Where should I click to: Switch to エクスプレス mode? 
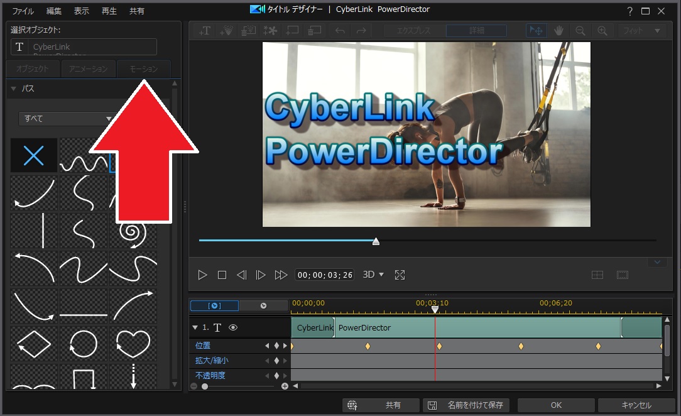pyautogui.click(x=413, y=31)
